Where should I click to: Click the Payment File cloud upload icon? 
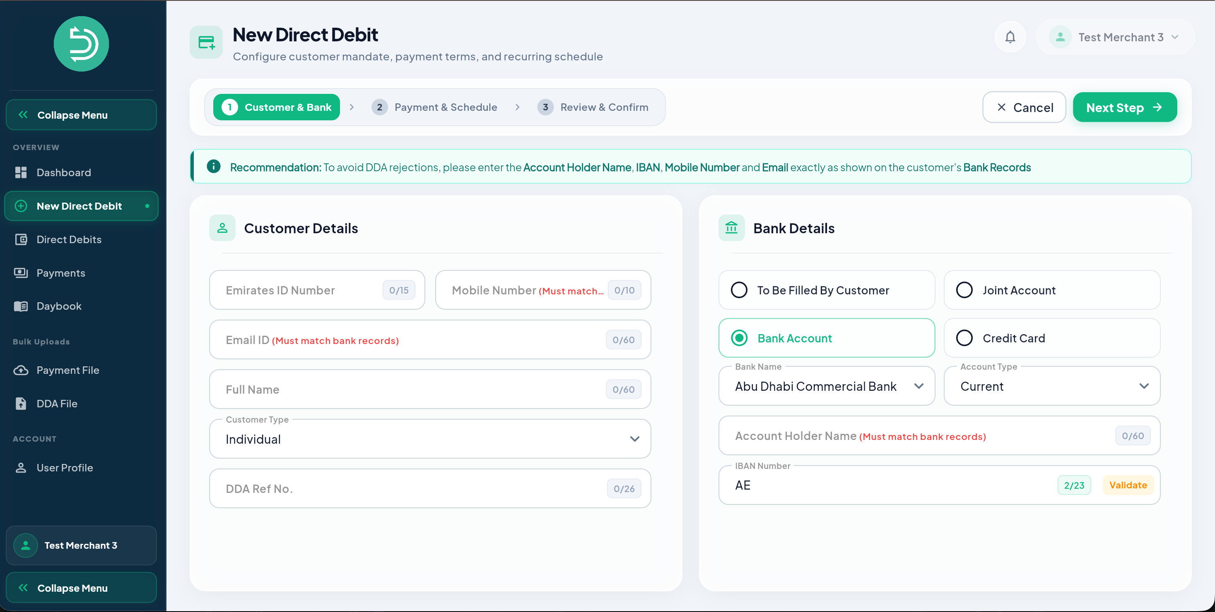[21, 371]
